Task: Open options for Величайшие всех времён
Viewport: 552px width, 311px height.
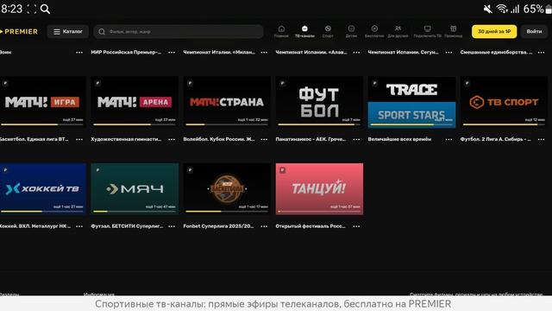Action: click(448, 139)
